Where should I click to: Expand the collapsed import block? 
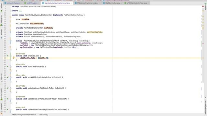(20, 11)
